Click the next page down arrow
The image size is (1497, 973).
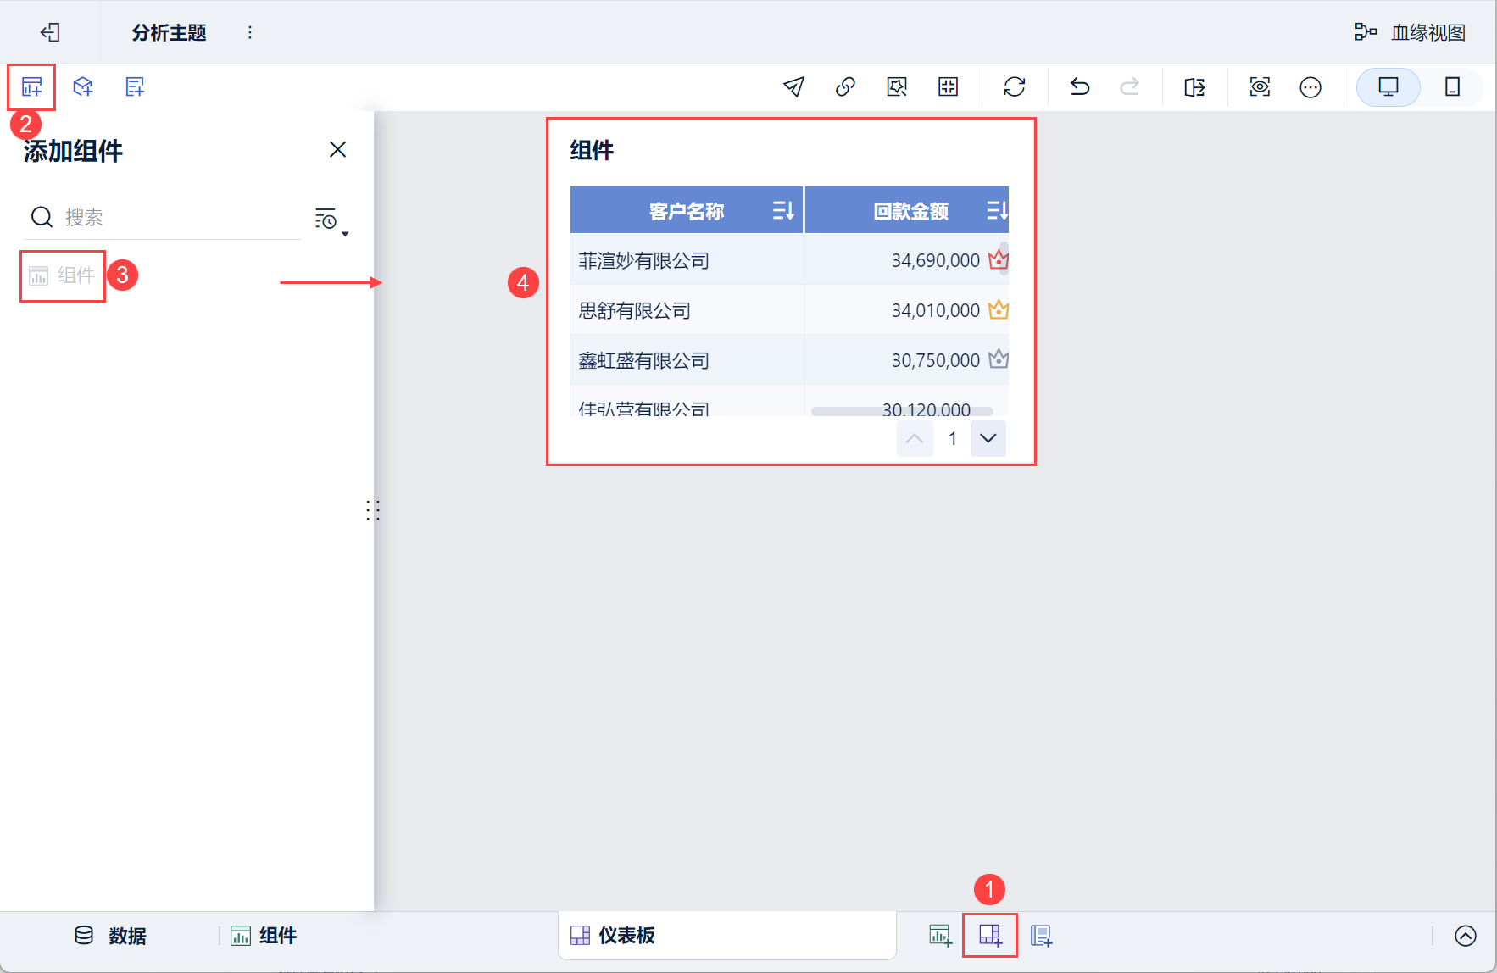coord(988,438)
